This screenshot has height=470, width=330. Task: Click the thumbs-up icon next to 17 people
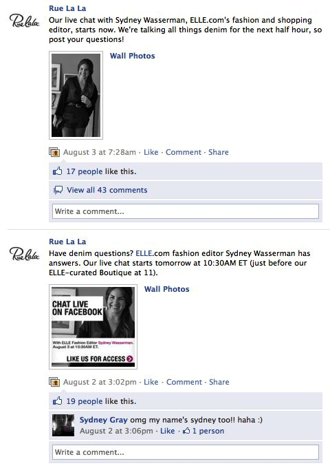coord(57,171)
